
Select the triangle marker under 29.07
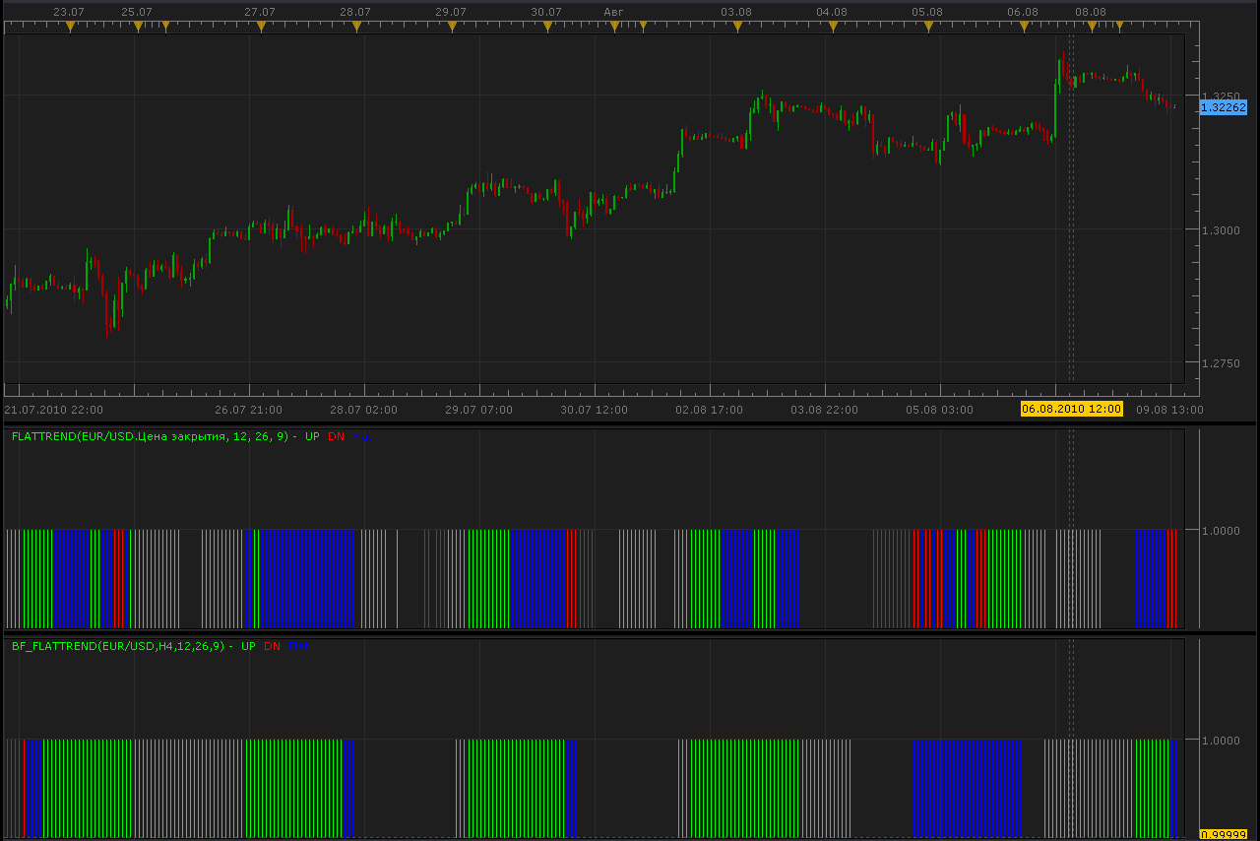click(452, 27)
